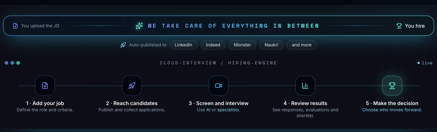The width and height of the screenshot is (437, 132).
Task: Click the '3 · Screen and interview' heading
Action: tap(218, 103)
